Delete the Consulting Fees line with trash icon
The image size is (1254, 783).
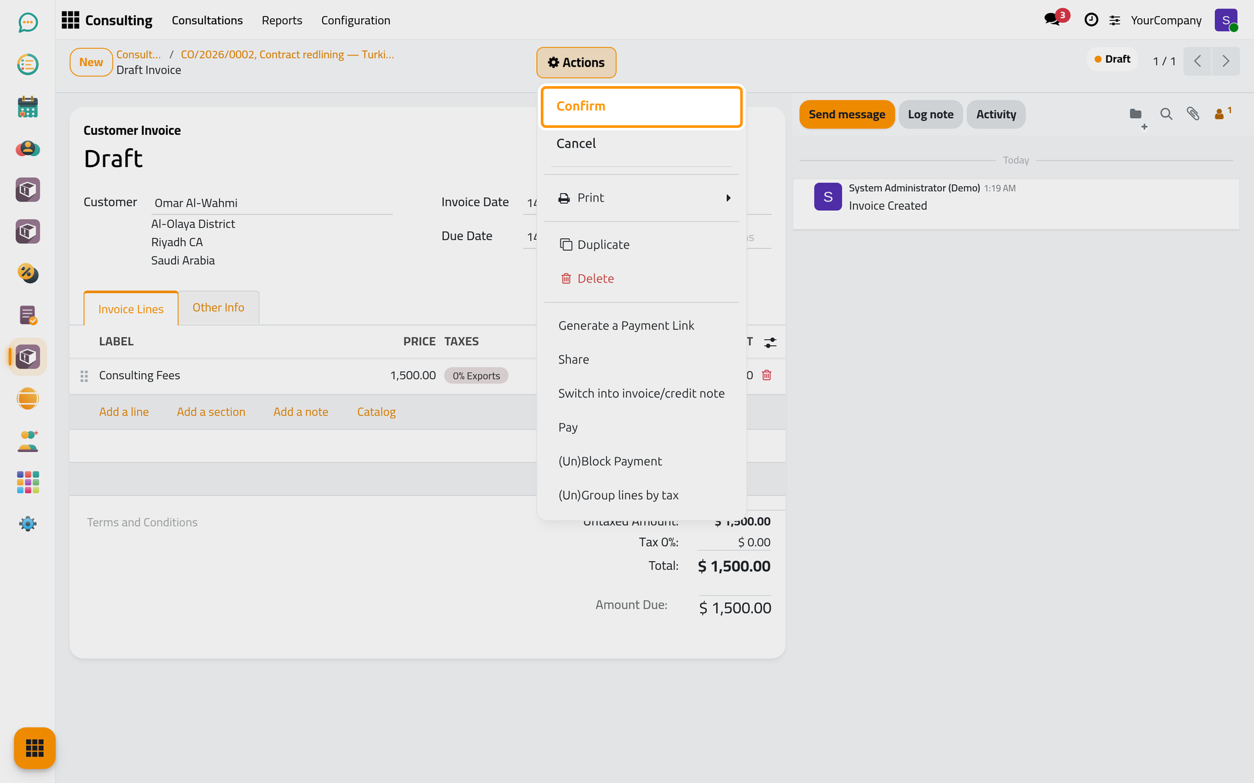click(x=767, y=375)
